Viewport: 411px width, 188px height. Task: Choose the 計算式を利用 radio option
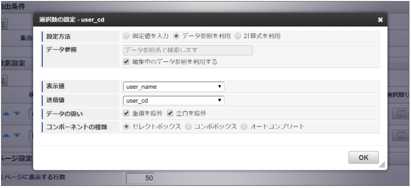238,36
